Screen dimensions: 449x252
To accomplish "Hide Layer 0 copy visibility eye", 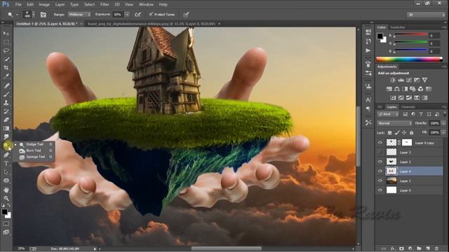I will click(x=380, y=143).
